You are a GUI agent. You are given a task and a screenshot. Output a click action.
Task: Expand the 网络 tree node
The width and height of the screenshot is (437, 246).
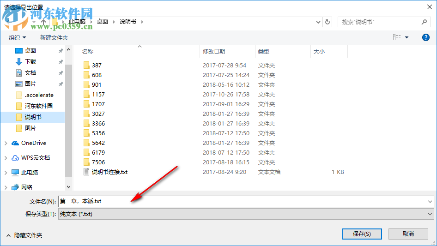click(6, 187)
